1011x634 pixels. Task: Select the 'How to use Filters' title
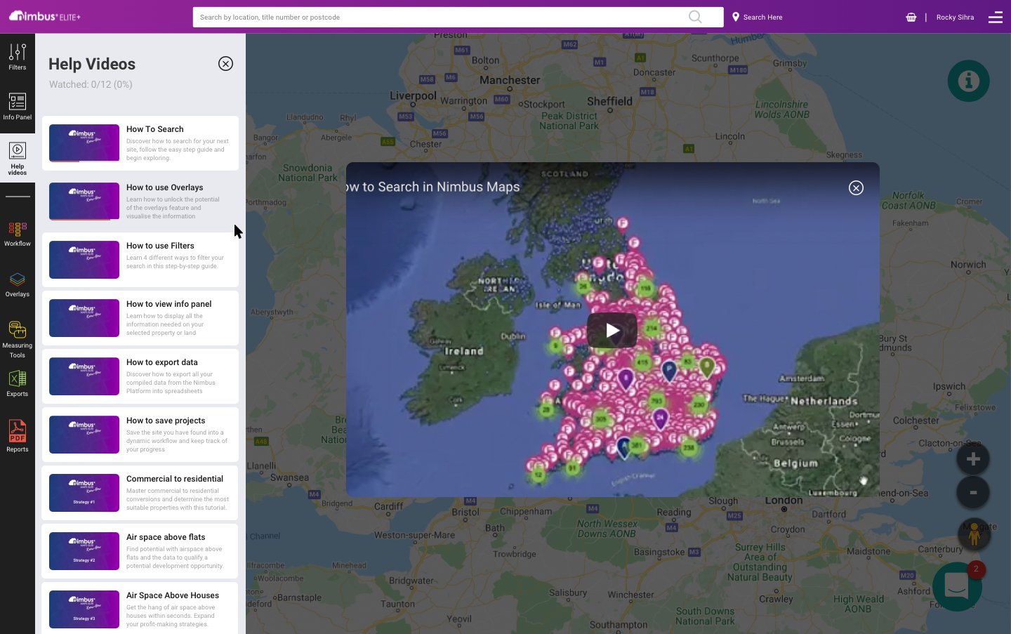(x=161, y=246)
